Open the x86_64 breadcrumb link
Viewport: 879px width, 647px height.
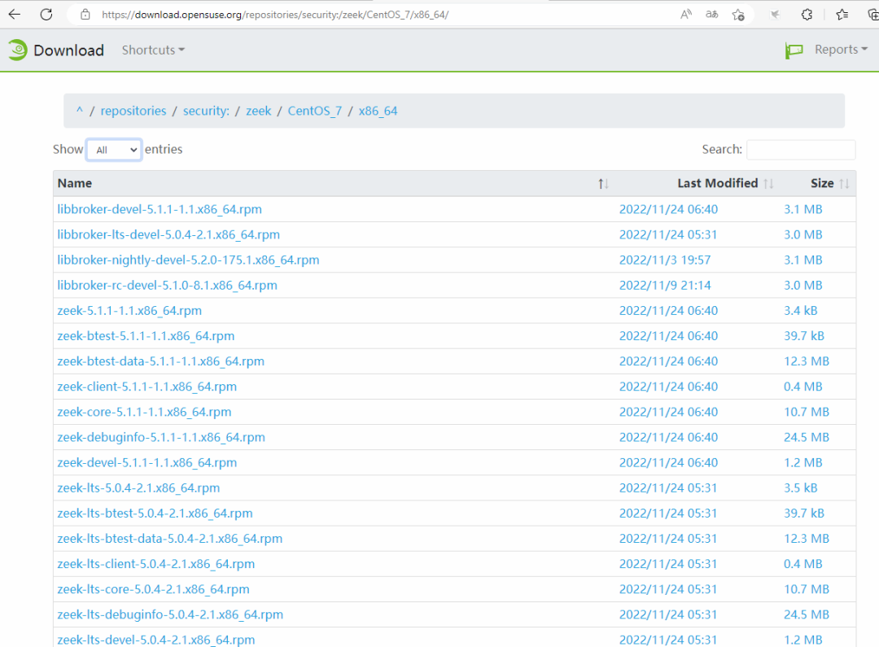(378, 111)
